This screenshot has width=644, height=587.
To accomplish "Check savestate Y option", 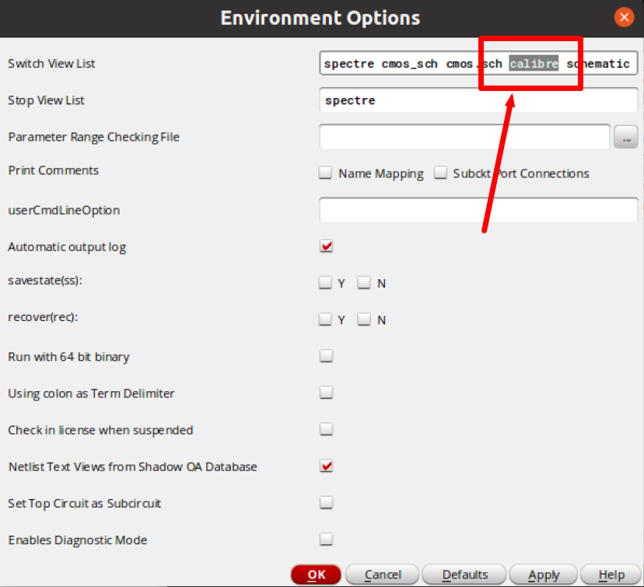I will pyautogui.click(x=325, y=282).
